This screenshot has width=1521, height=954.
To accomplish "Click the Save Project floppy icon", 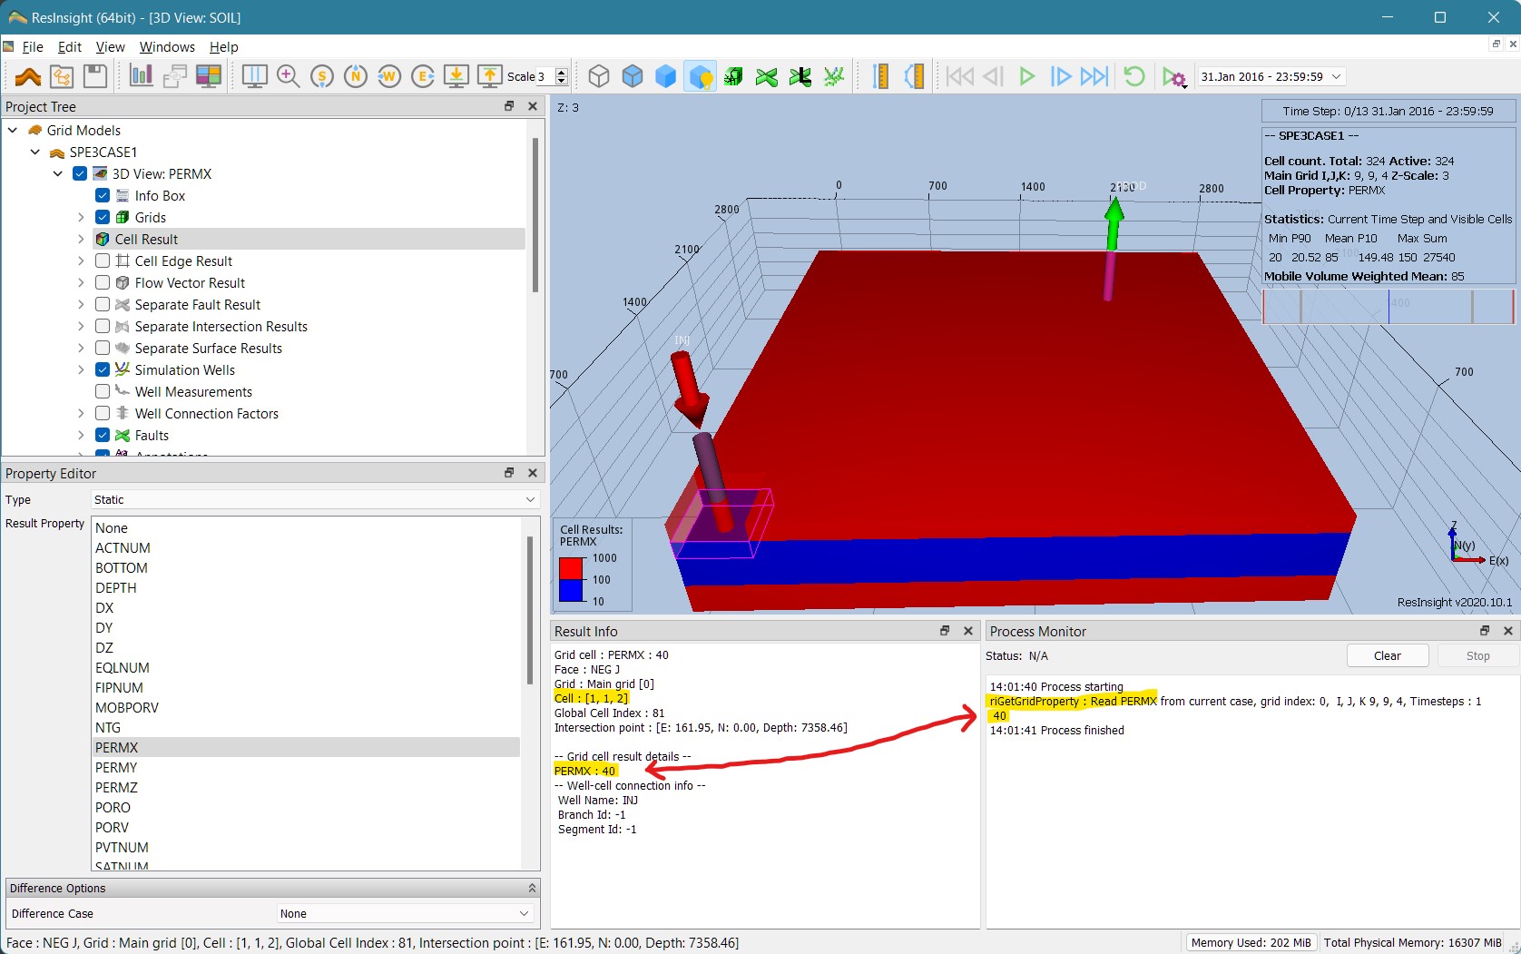I will tap(95, 77).
